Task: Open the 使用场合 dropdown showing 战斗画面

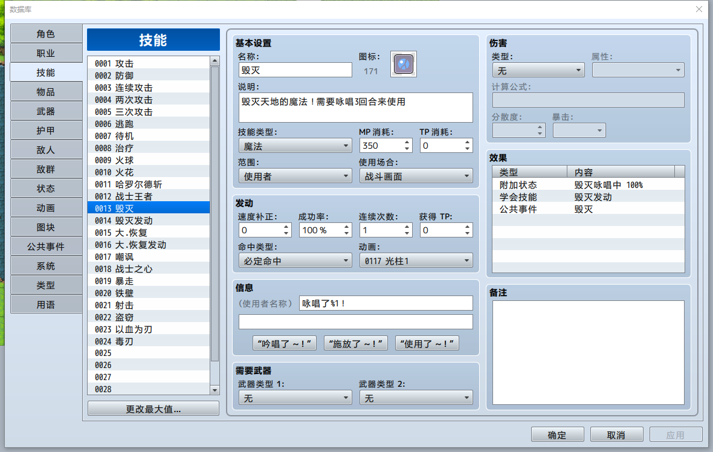Action: (416, 176)
